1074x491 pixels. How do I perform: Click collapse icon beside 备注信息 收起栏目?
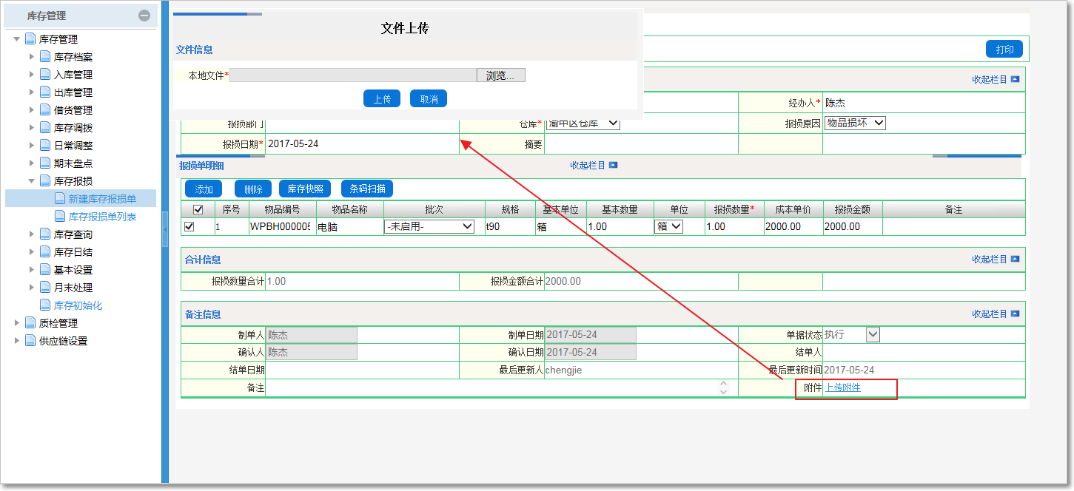1015,314
